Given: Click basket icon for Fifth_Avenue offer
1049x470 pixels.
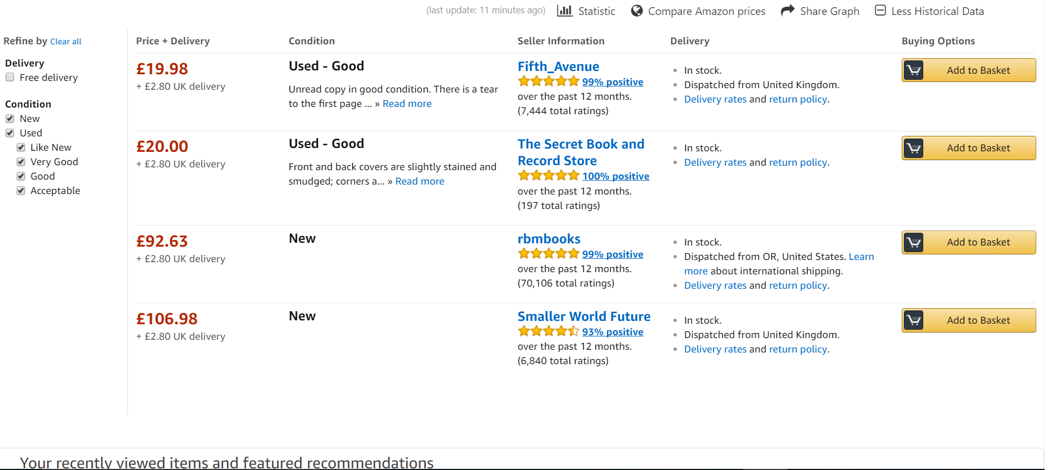Looking at the screenshot, I should point(914,70).
